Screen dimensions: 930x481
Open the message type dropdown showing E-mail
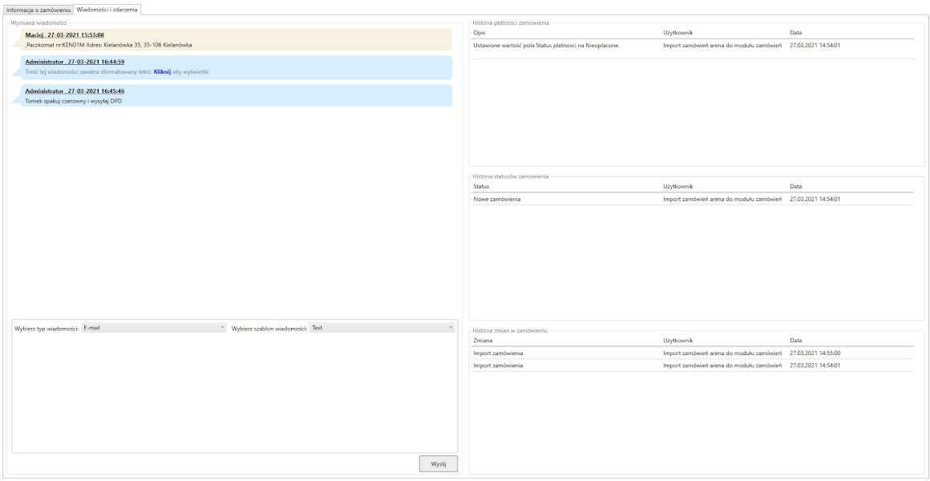point(154,328)
